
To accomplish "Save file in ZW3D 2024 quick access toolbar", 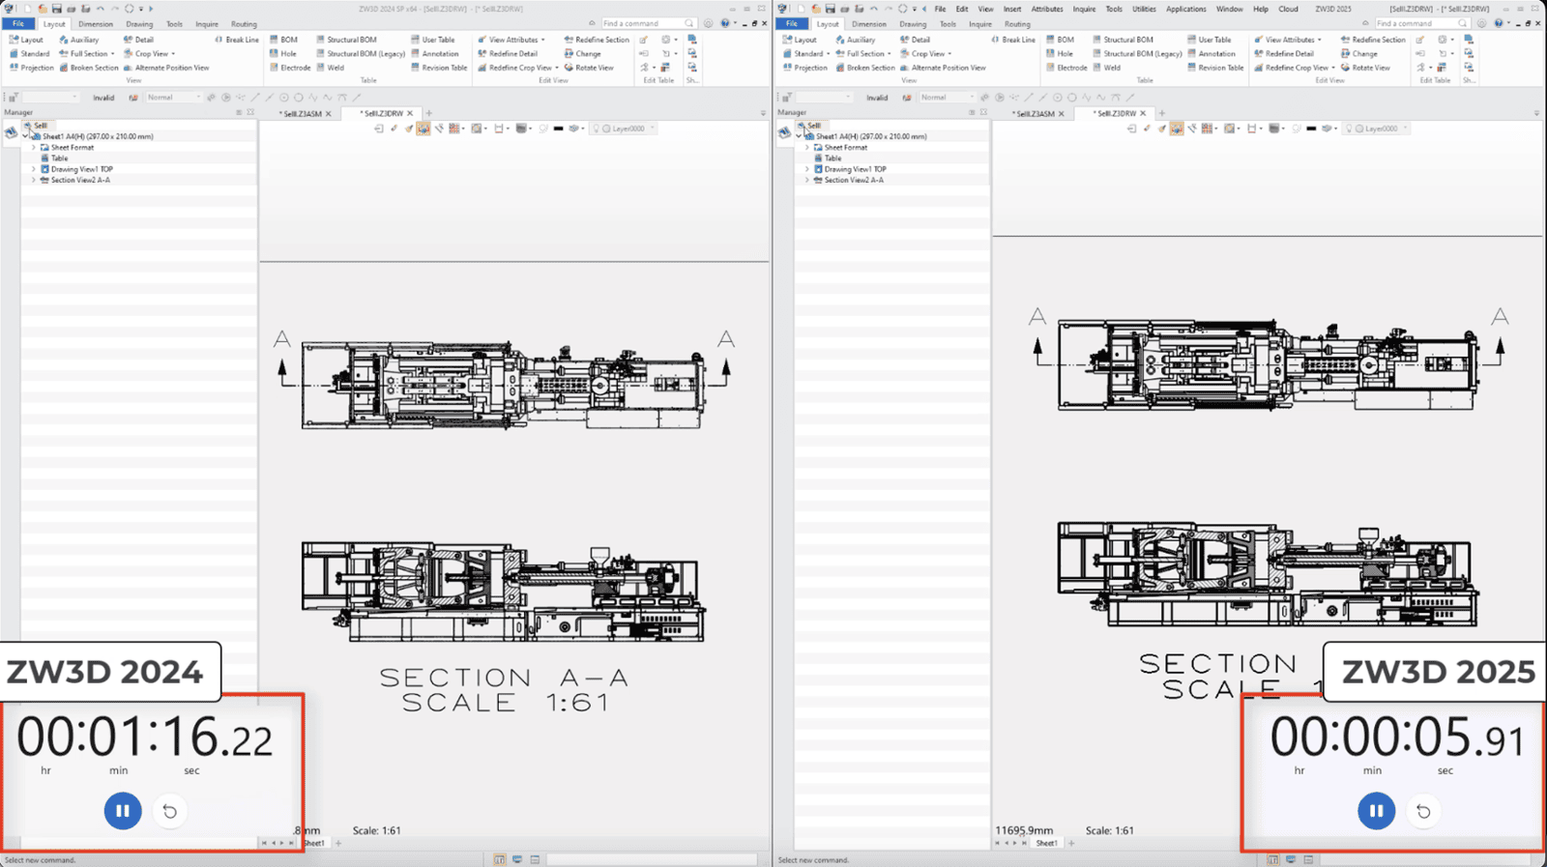I will click(56, 9).
